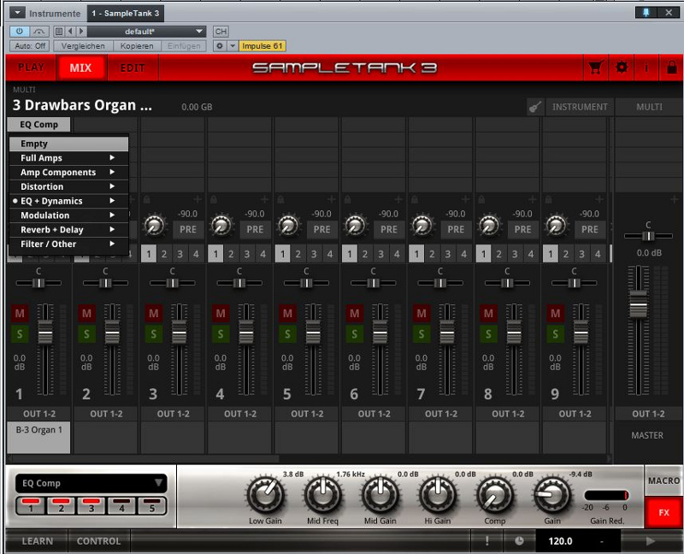Click the padlock icon in the red header
The height and width of the screenshot is (554, 684).
pos(672,68)
